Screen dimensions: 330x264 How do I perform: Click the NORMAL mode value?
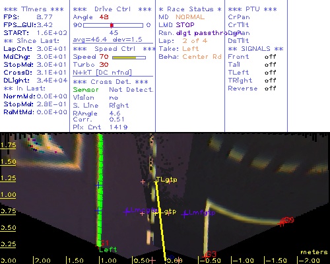(190, 17)
